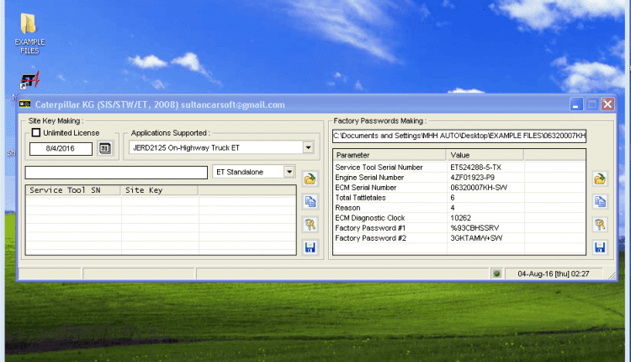
Task: Click value 06320007KH-SW
Action: pos(479,188)
